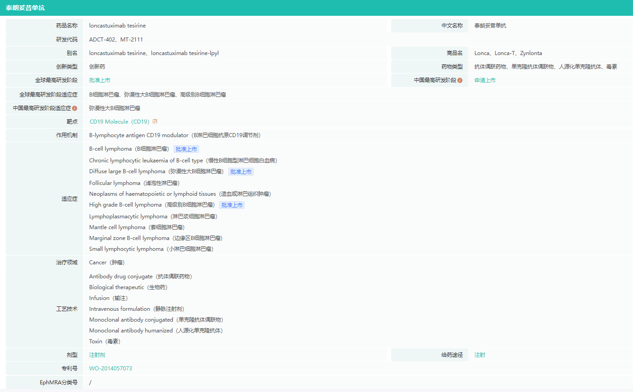Click the ADCT-402、MT-2111 development code value
The width and height of the screenshot is (633, 392).
point(116,40)
